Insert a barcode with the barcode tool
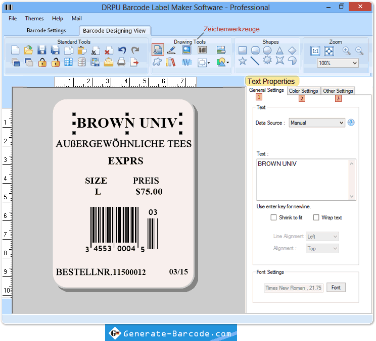Image resolution: width=376 pixels, height=341 pixels. 202,50
